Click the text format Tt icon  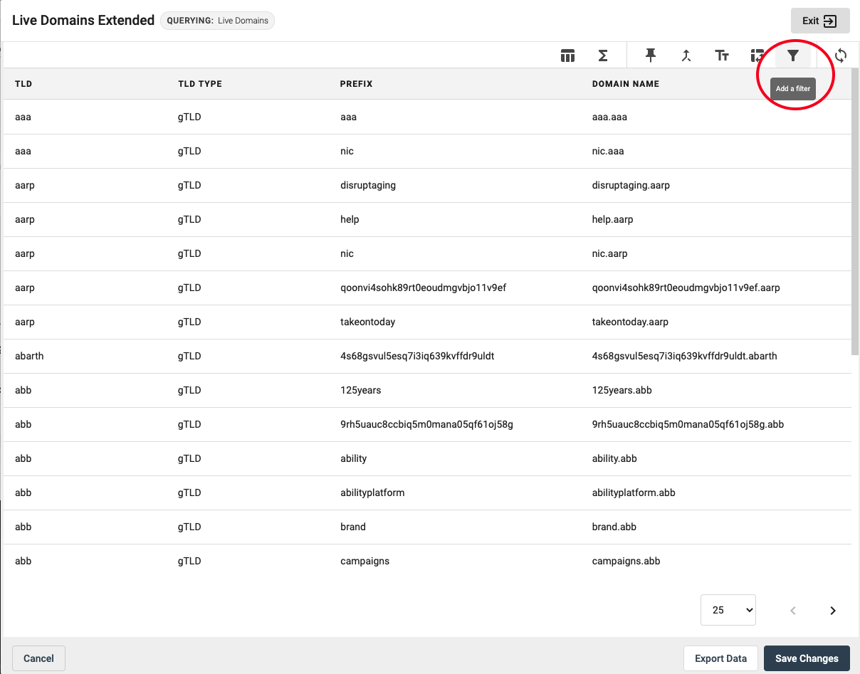[722, 56]
